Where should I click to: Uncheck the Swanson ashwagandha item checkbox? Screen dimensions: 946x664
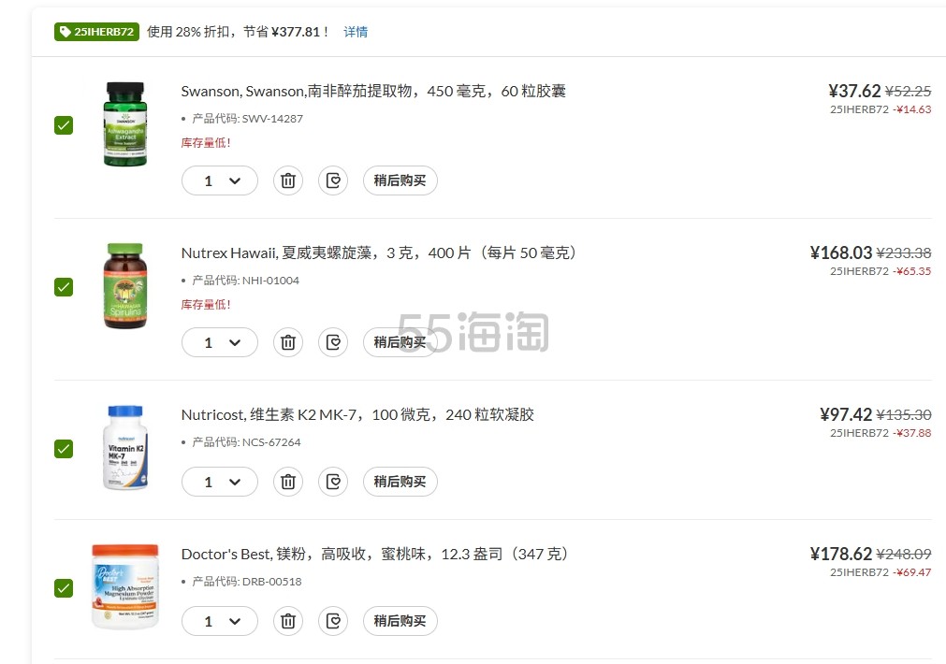64,125
